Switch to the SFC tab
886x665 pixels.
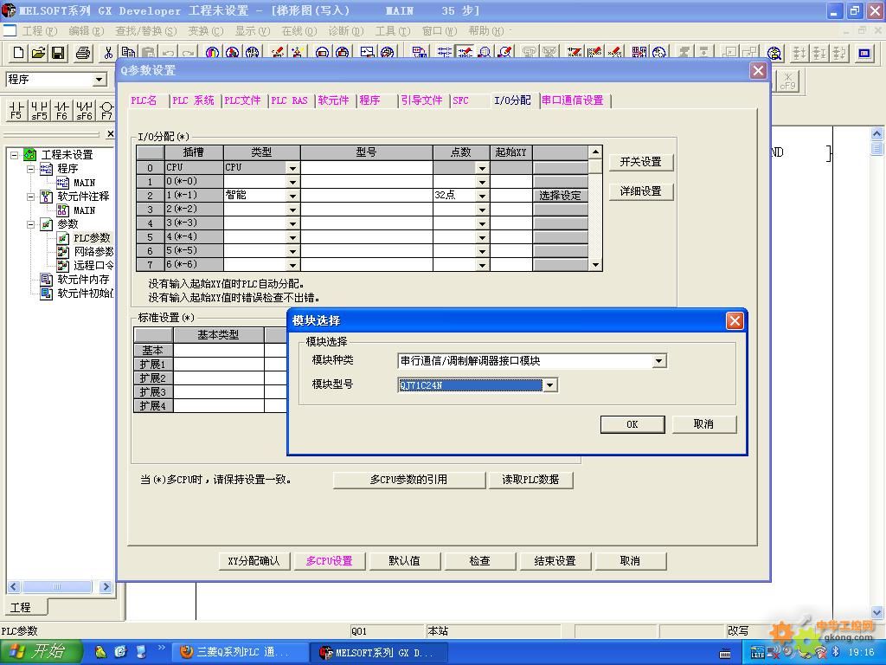(x=460, y=100)
